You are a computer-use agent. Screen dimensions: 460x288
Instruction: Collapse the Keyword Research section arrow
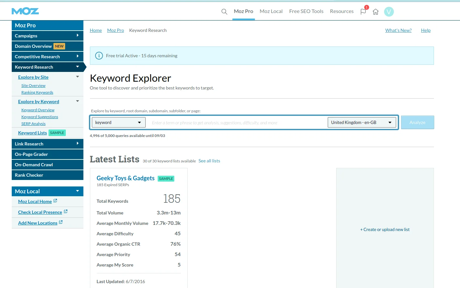(x=78, y=67)
